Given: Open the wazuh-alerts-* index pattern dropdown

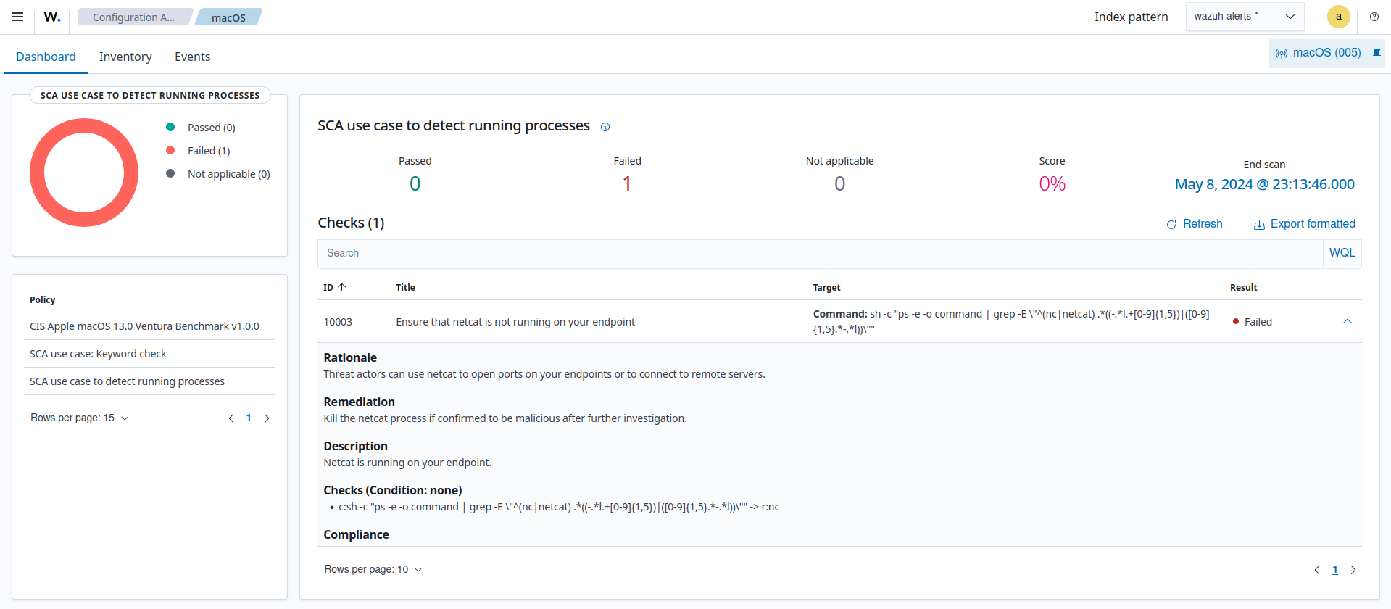Looking at the screenshot, I should coord(1244,17).
